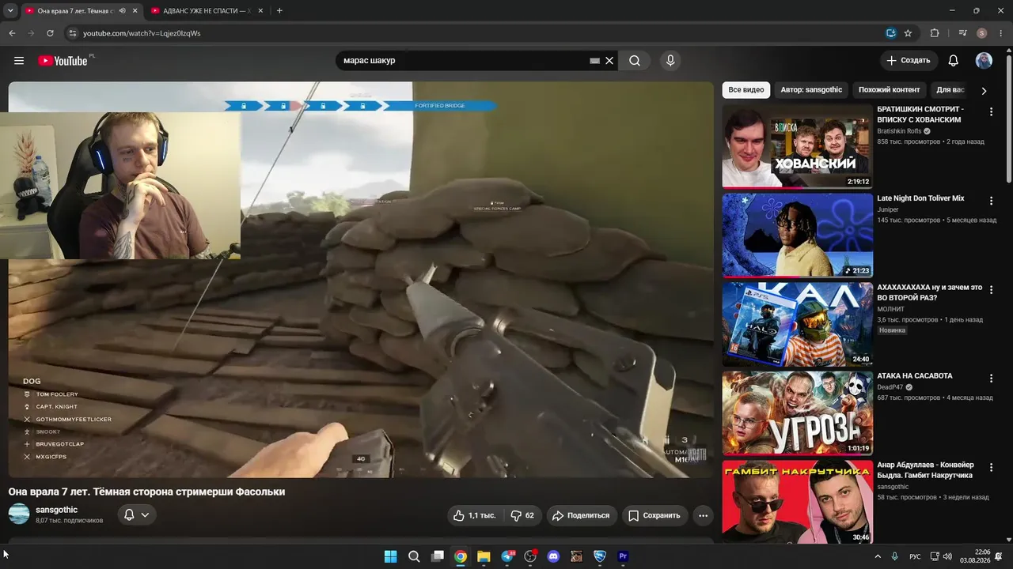This screenshot has height=569, width=1013.
Task: Open the 'Гамбит Накрутчика' video thumbnail
Action: (x=797, y=502)
